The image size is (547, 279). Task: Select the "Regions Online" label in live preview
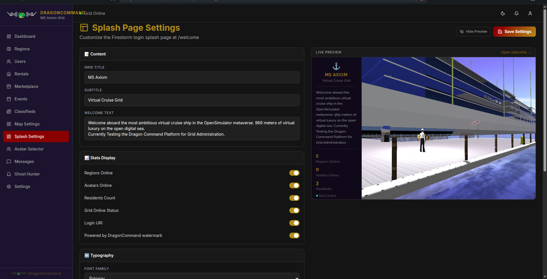tap(328, 162)
